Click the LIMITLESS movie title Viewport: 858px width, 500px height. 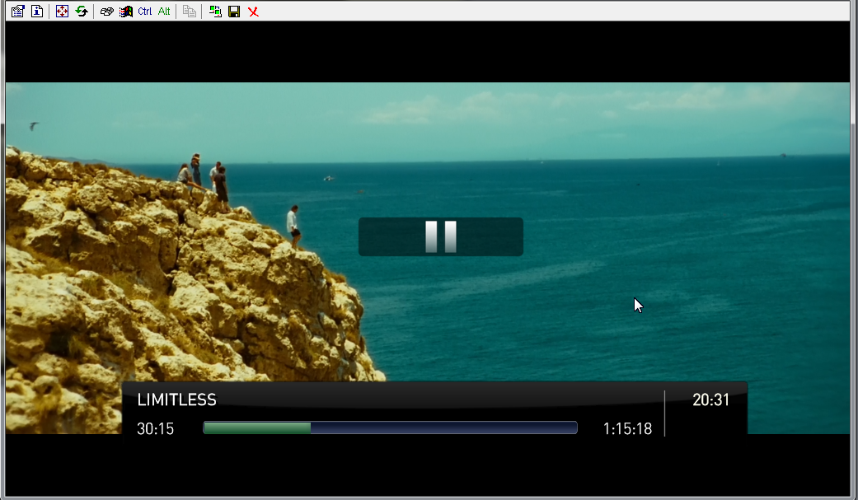[176, 400]
